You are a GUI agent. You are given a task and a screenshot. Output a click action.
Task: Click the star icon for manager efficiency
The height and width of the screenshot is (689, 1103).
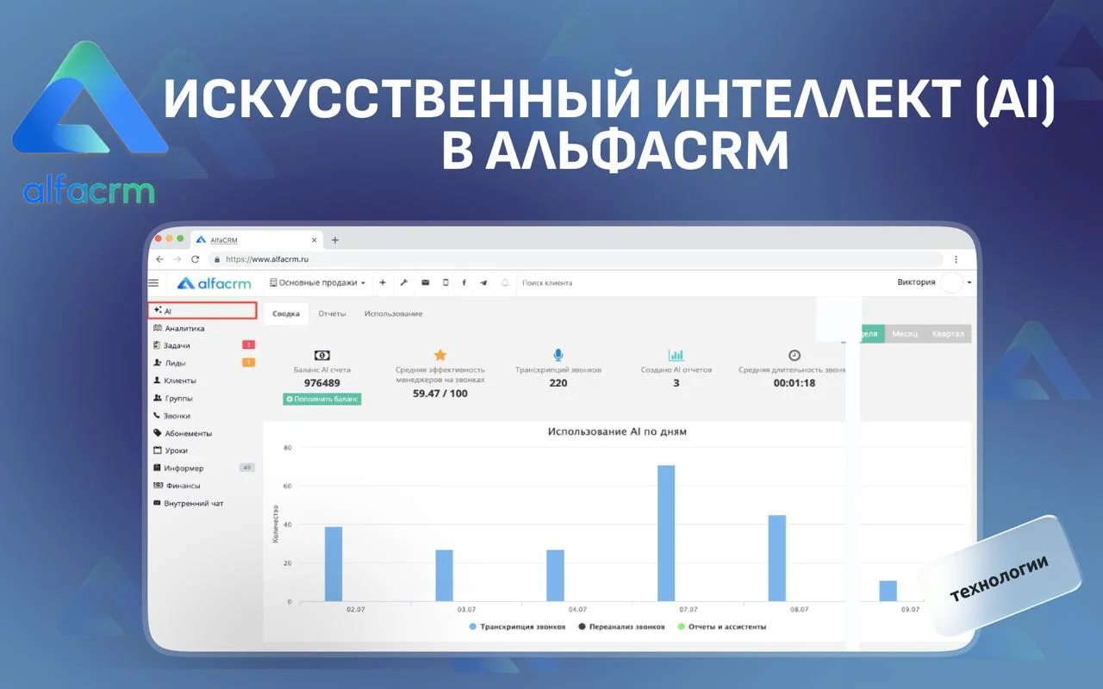pos(440,355)
